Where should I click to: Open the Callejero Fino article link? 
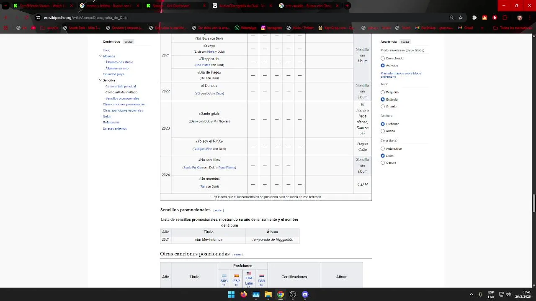click(203, 149)
